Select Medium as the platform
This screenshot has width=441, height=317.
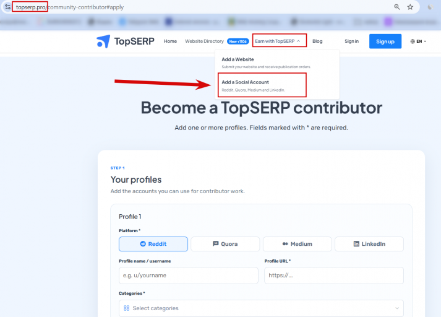tap(298, 244)
